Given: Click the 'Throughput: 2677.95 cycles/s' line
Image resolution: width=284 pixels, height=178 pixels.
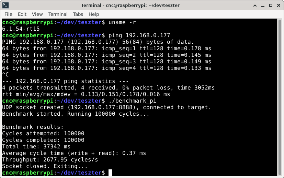Looking at the screenshot, I should pyautogui.click(x=50, y=159).
